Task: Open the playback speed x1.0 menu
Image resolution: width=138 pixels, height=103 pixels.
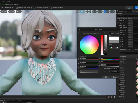Action: tap(19, 11)
